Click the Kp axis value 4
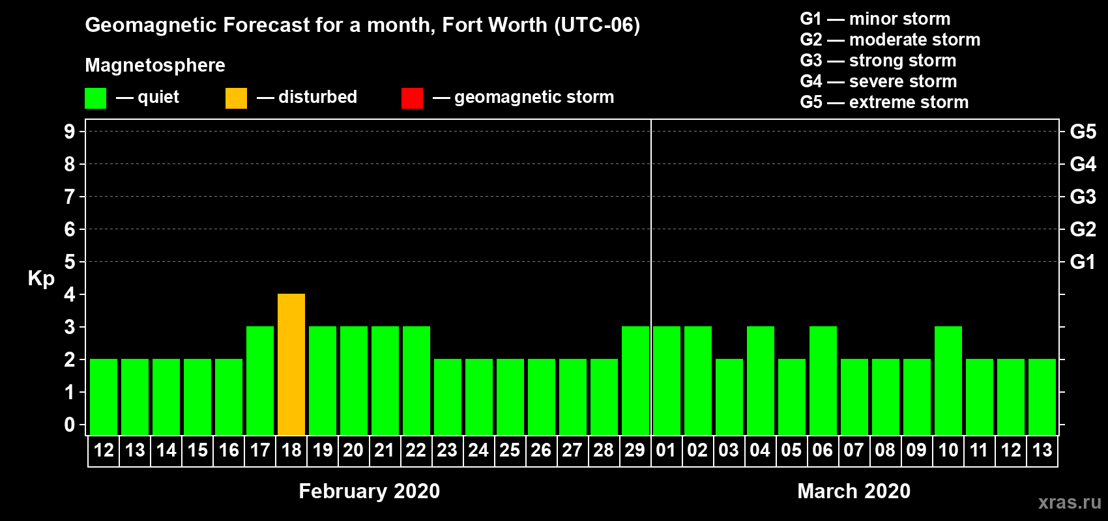Screen dimensions: 1108x521 (x=70, y=294)
